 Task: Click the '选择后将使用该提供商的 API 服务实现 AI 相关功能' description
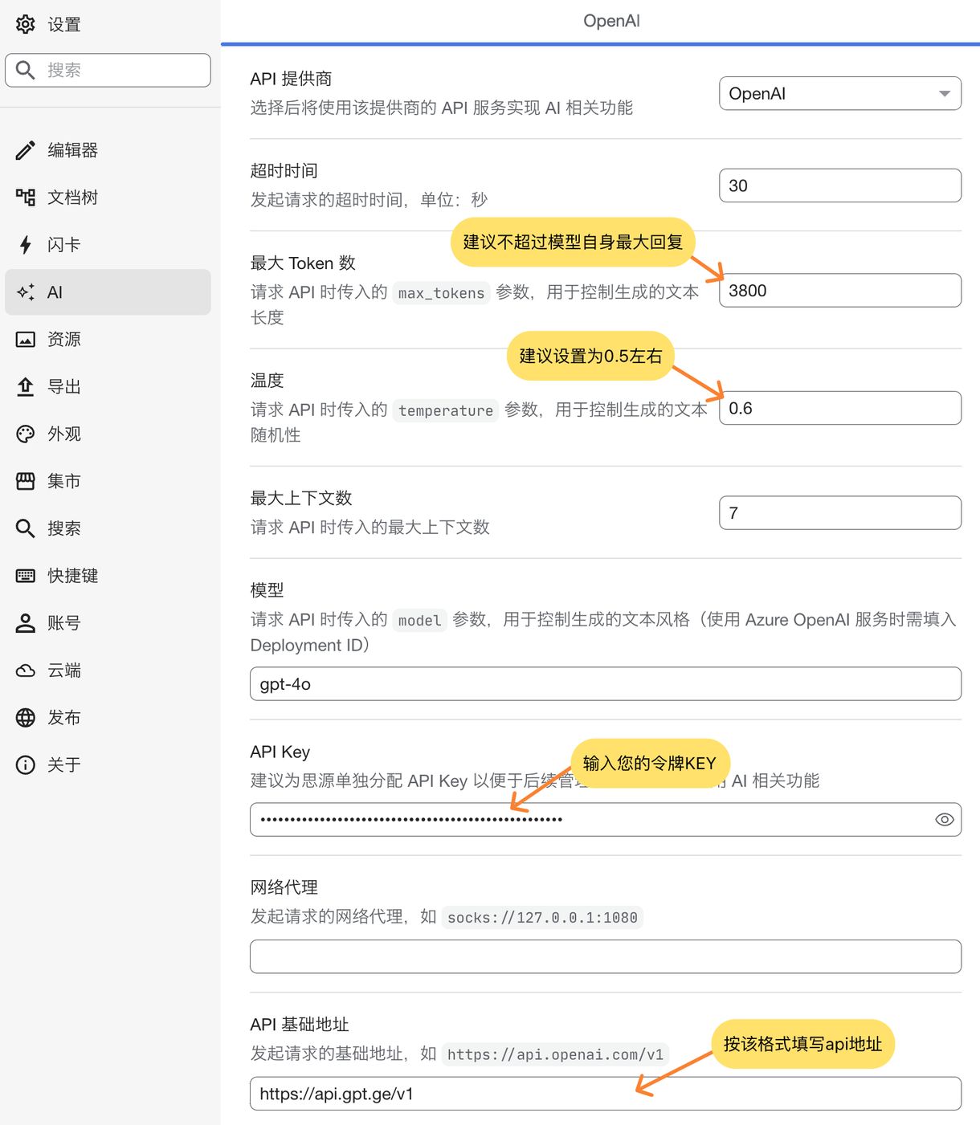442,108
